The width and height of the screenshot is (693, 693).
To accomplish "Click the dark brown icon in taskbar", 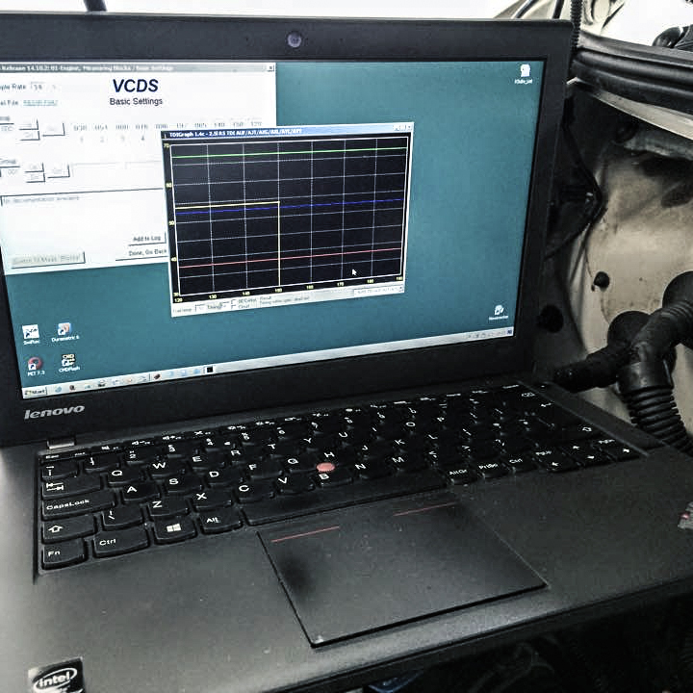I will coord(156,376).
